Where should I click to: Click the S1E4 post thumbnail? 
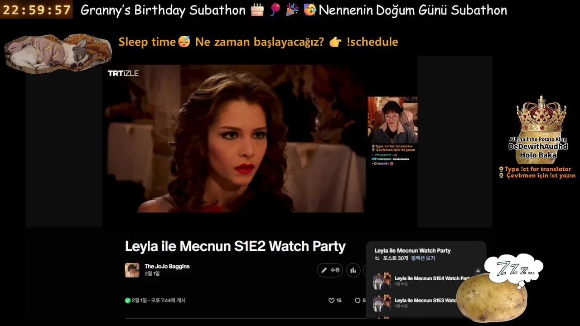coord(382,281)
